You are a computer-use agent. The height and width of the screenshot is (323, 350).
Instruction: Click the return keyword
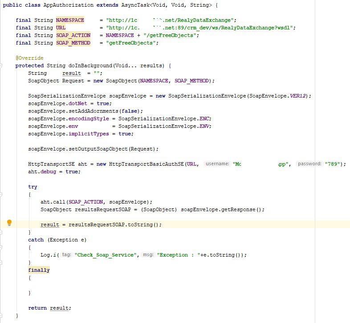[37, 308]
